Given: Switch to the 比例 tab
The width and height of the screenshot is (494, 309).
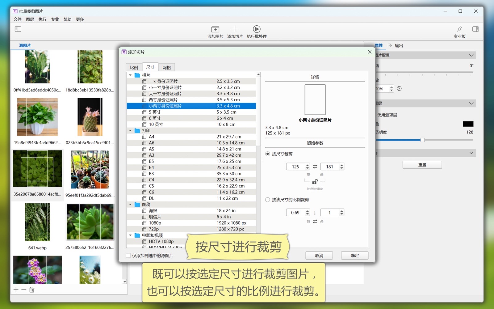Looking at the screenshot, I should tap(134, 67).
